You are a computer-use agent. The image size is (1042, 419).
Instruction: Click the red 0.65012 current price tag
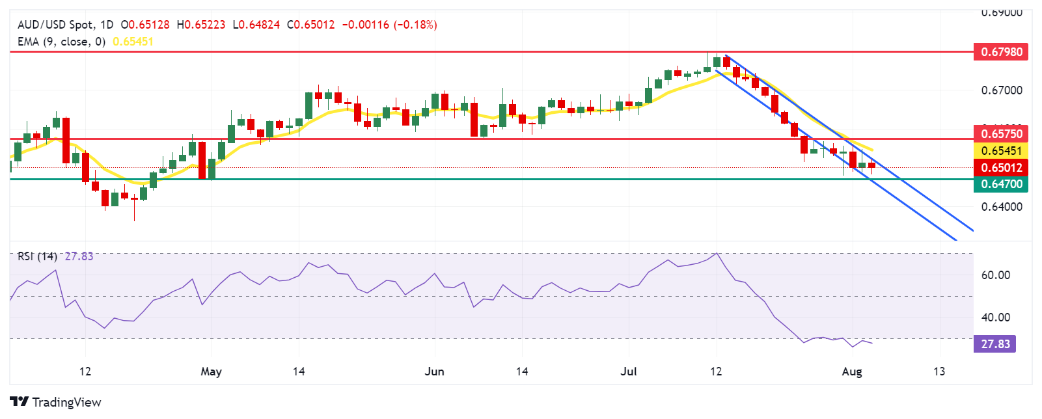tap(1001, 168)
